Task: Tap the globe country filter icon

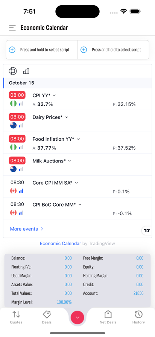Action: click(x=13, y=71)
